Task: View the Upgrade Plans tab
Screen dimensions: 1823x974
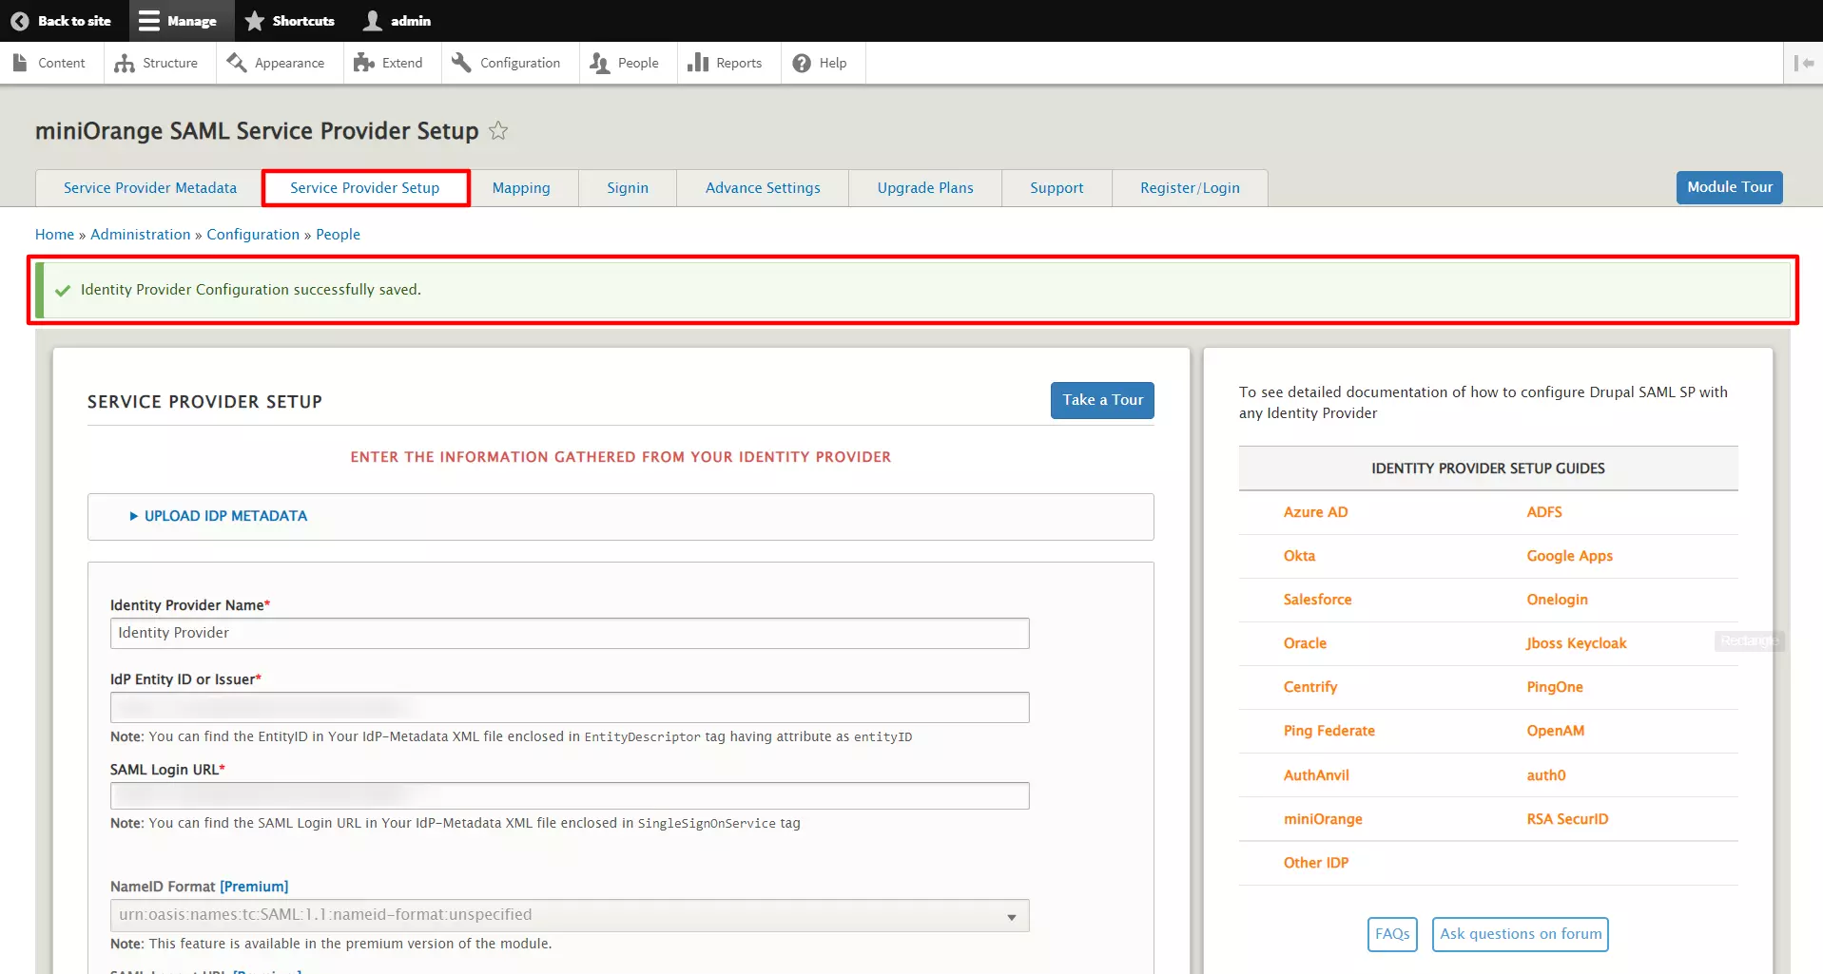Action: (925, 188)
